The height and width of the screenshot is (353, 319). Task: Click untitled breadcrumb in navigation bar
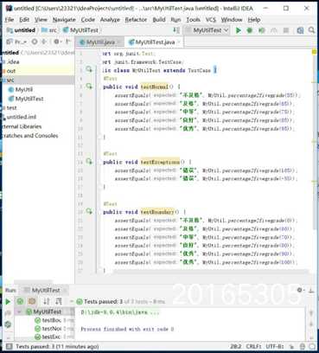pyautogui.click(x=21, y=30)
